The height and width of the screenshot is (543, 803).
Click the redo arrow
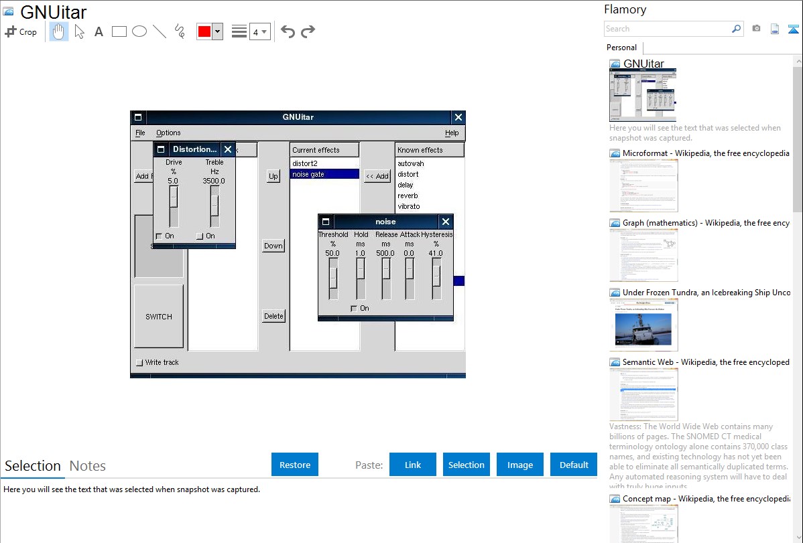pyautogui.click(x=308, y=31)
